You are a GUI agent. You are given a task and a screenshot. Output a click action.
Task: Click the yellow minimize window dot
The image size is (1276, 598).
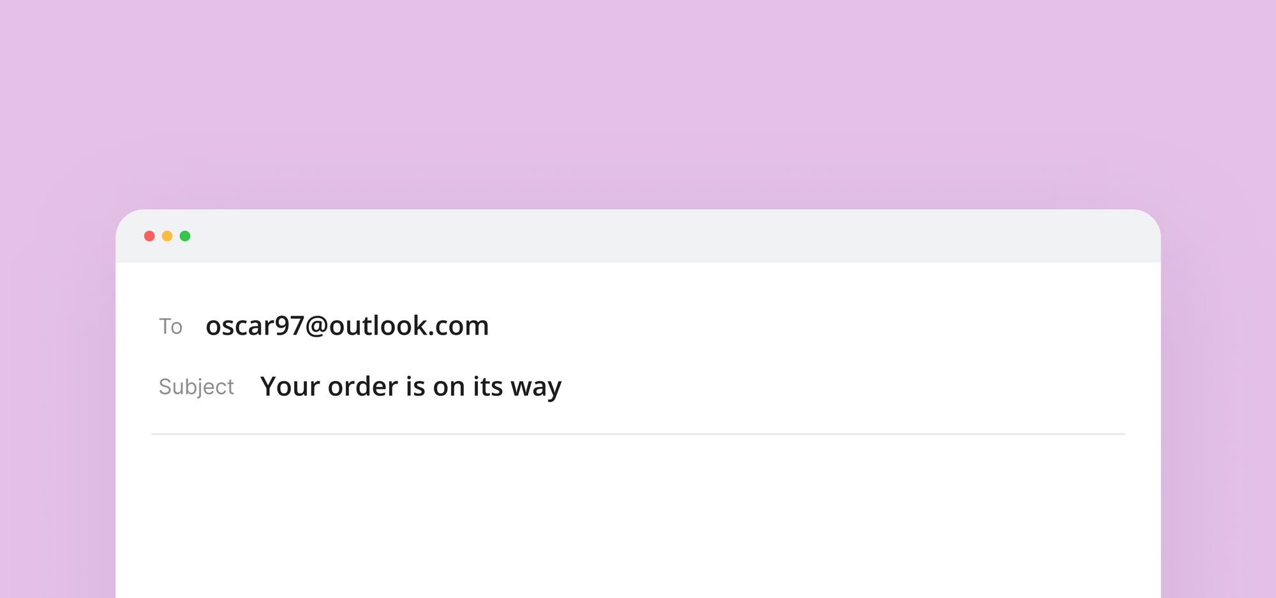tap(167, 236)
